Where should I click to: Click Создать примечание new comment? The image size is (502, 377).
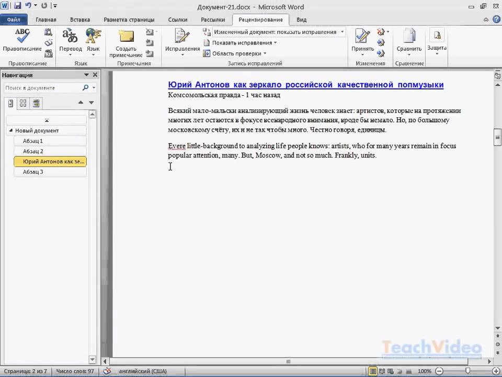pyautogui.click(x=126, y=43)
